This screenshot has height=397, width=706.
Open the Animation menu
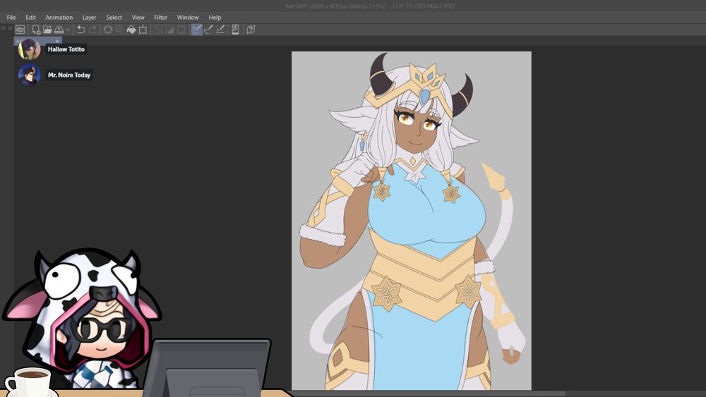point(59,18)
